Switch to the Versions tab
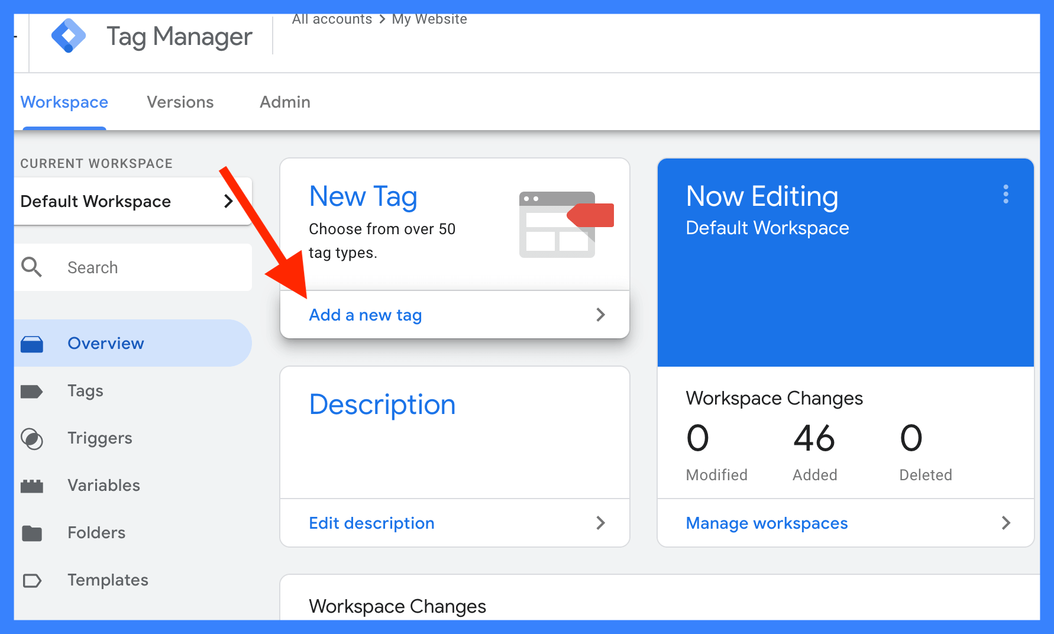The height and width of the screenshot is (634, 1054). pyautogui.click(x=180, y=102)
